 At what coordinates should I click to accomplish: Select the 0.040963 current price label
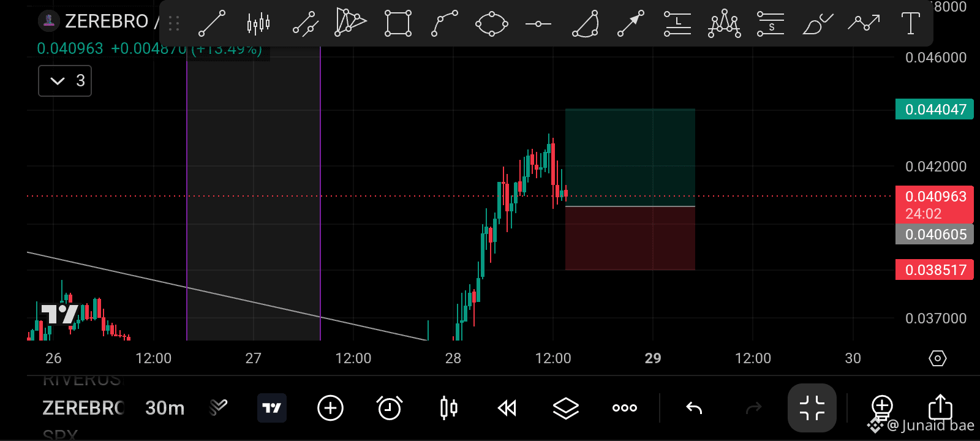935,205
